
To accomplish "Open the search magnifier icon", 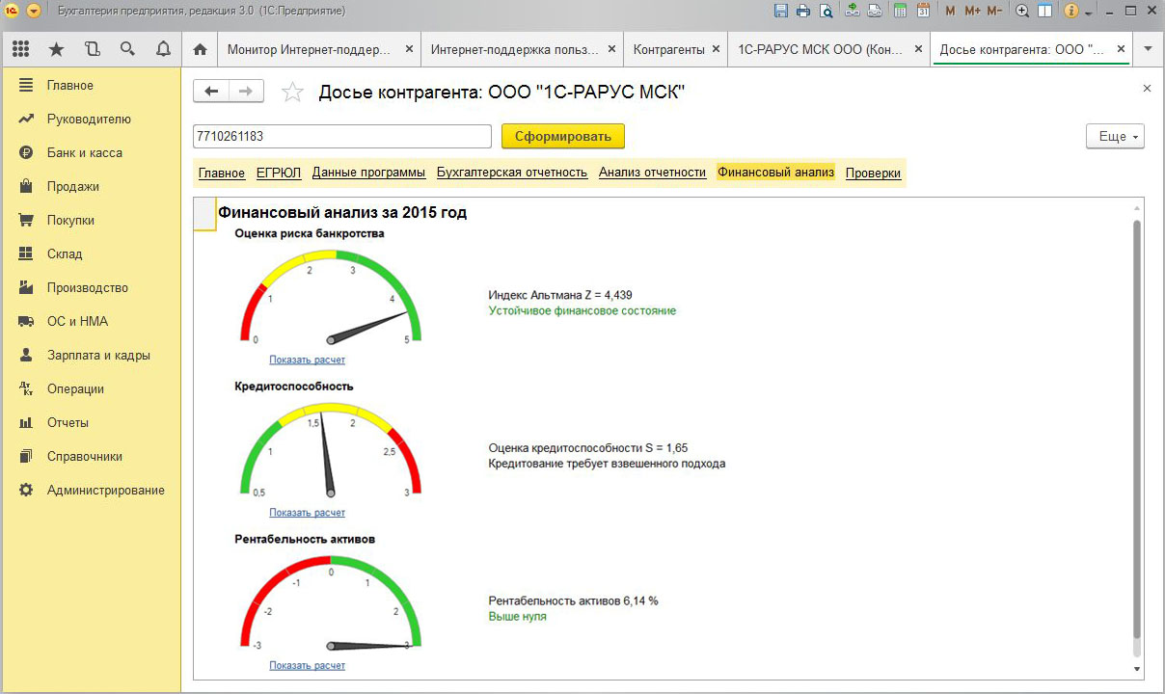I will coord(127,49).
